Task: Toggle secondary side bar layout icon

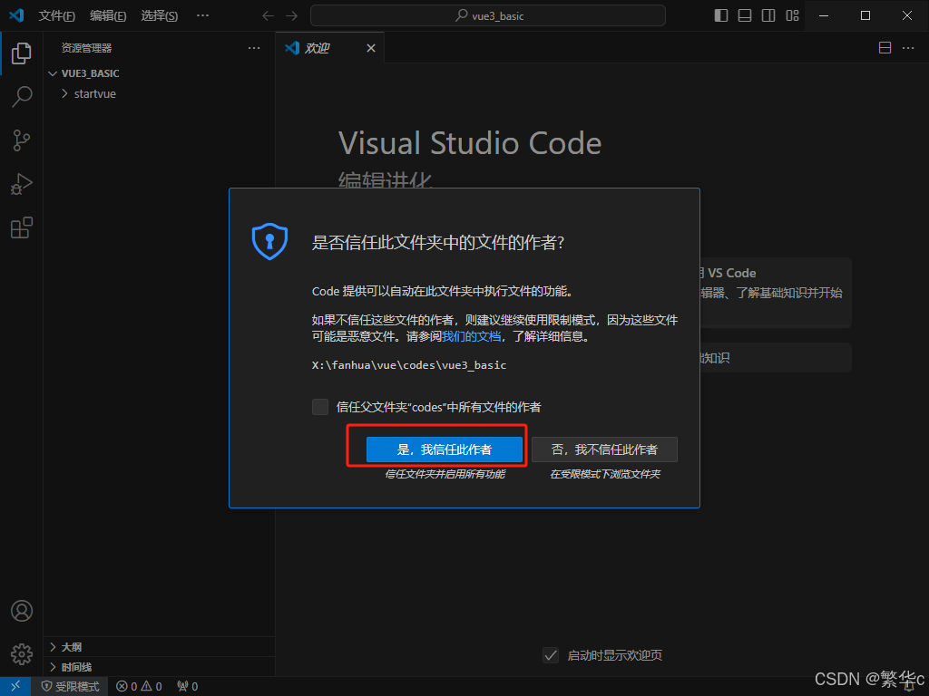Action: tap(768, 15)
